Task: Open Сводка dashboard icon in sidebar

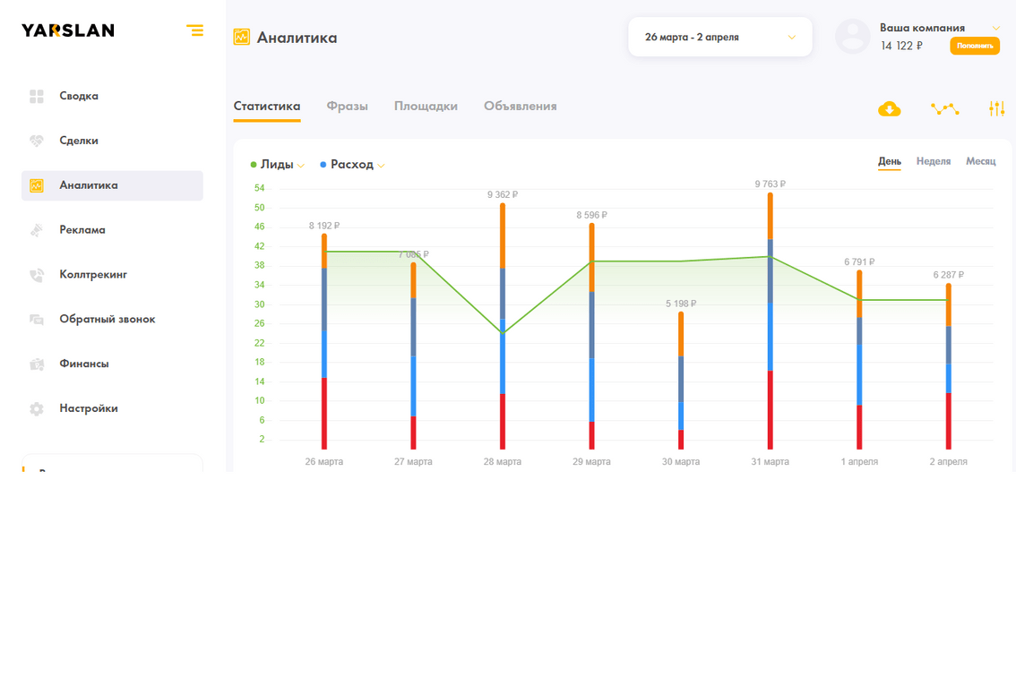Action: pos(37,96)
